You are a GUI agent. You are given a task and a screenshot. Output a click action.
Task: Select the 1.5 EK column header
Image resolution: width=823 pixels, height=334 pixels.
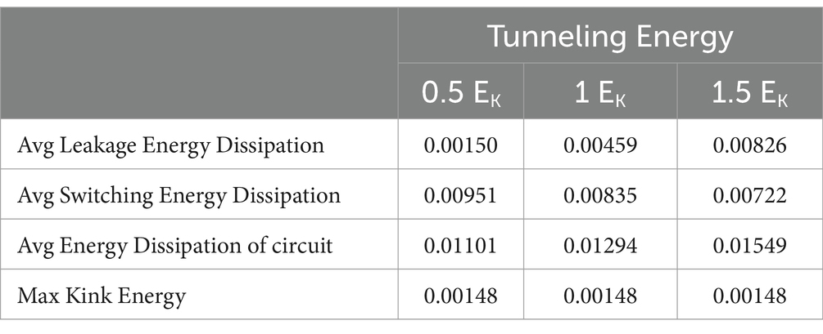click(749, 92)
